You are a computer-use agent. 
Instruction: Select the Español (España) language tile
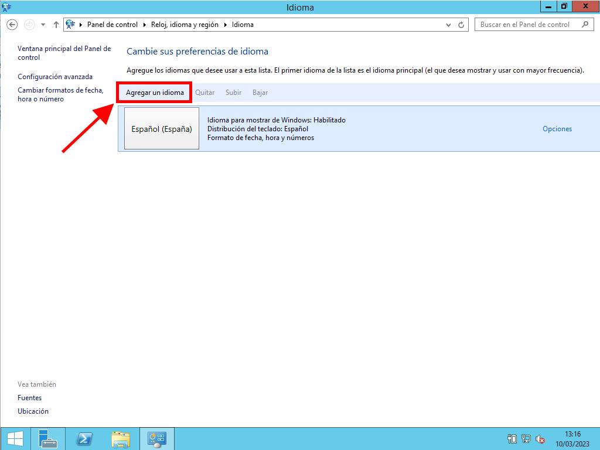pos(162,129)
